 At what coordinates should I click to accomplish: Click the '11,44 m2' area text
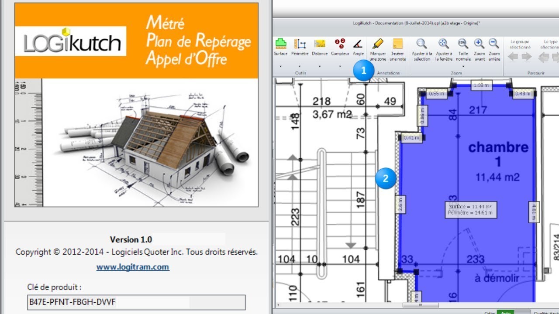[497, 177]
